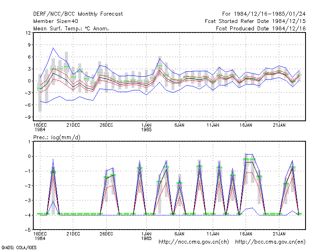Click the GrADS: COLA/IGES credit text
Viewport: 333px width, 250px height.
point(19,247)
